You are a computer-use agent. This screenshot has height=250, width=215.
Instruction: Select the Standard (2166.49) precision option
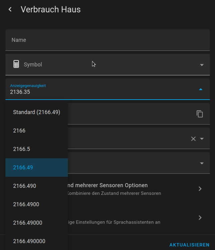36,112
